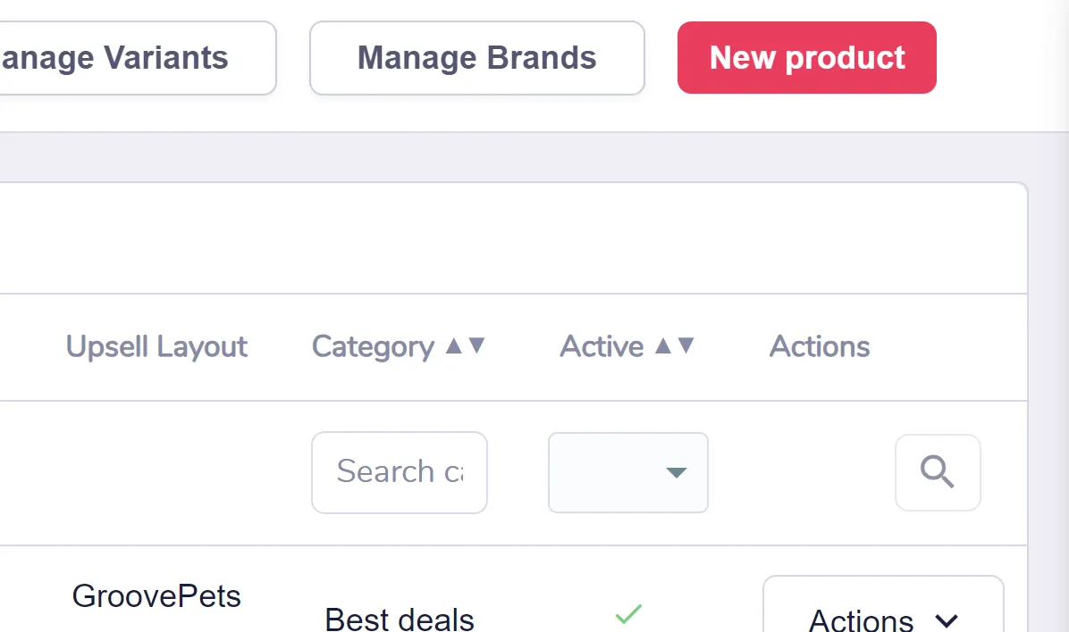Click the Category column header
This screenshot has width=1069, height=632.
(x=373, y=346)
